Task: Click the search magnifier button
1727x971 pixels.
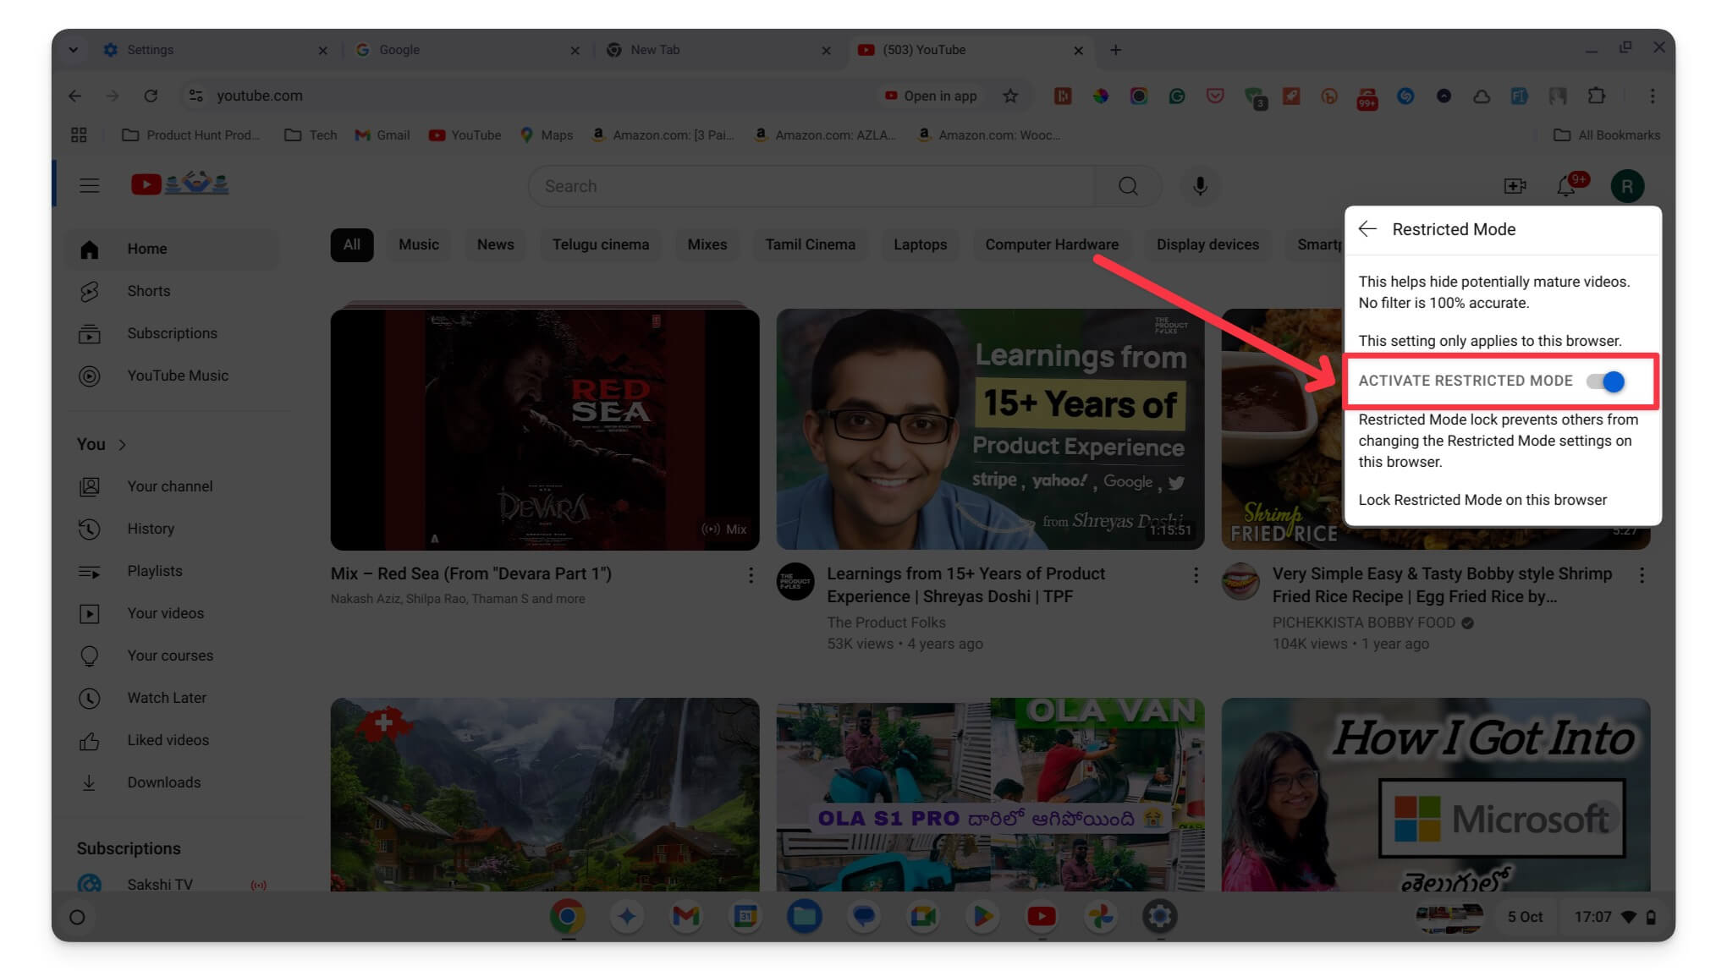Action: pyautogui.click(x=1128, y=186)
